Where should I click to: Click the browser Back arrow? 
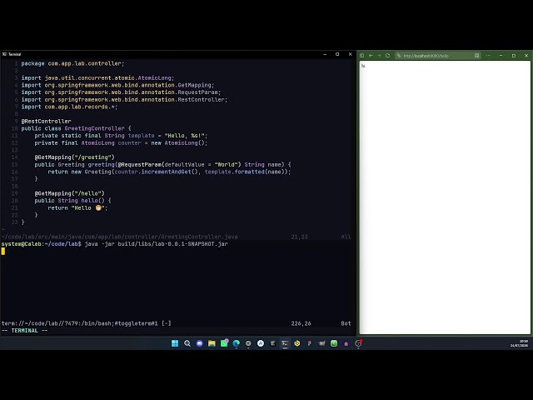(371, 56)
